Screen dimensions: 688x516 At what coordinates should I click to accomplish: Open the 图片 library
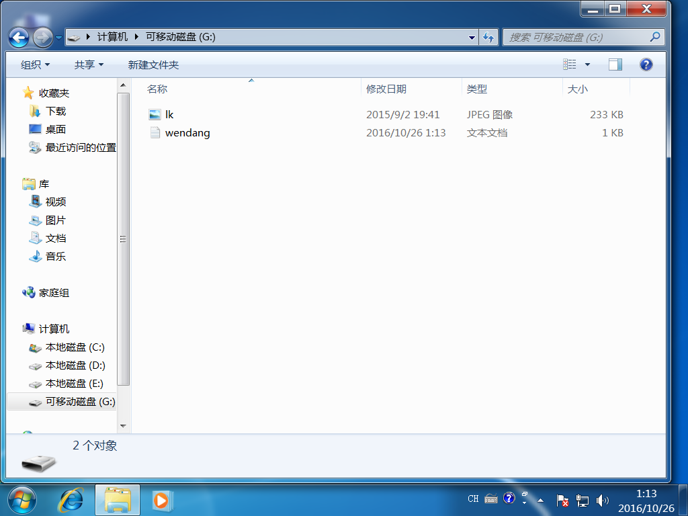point(56,220)
